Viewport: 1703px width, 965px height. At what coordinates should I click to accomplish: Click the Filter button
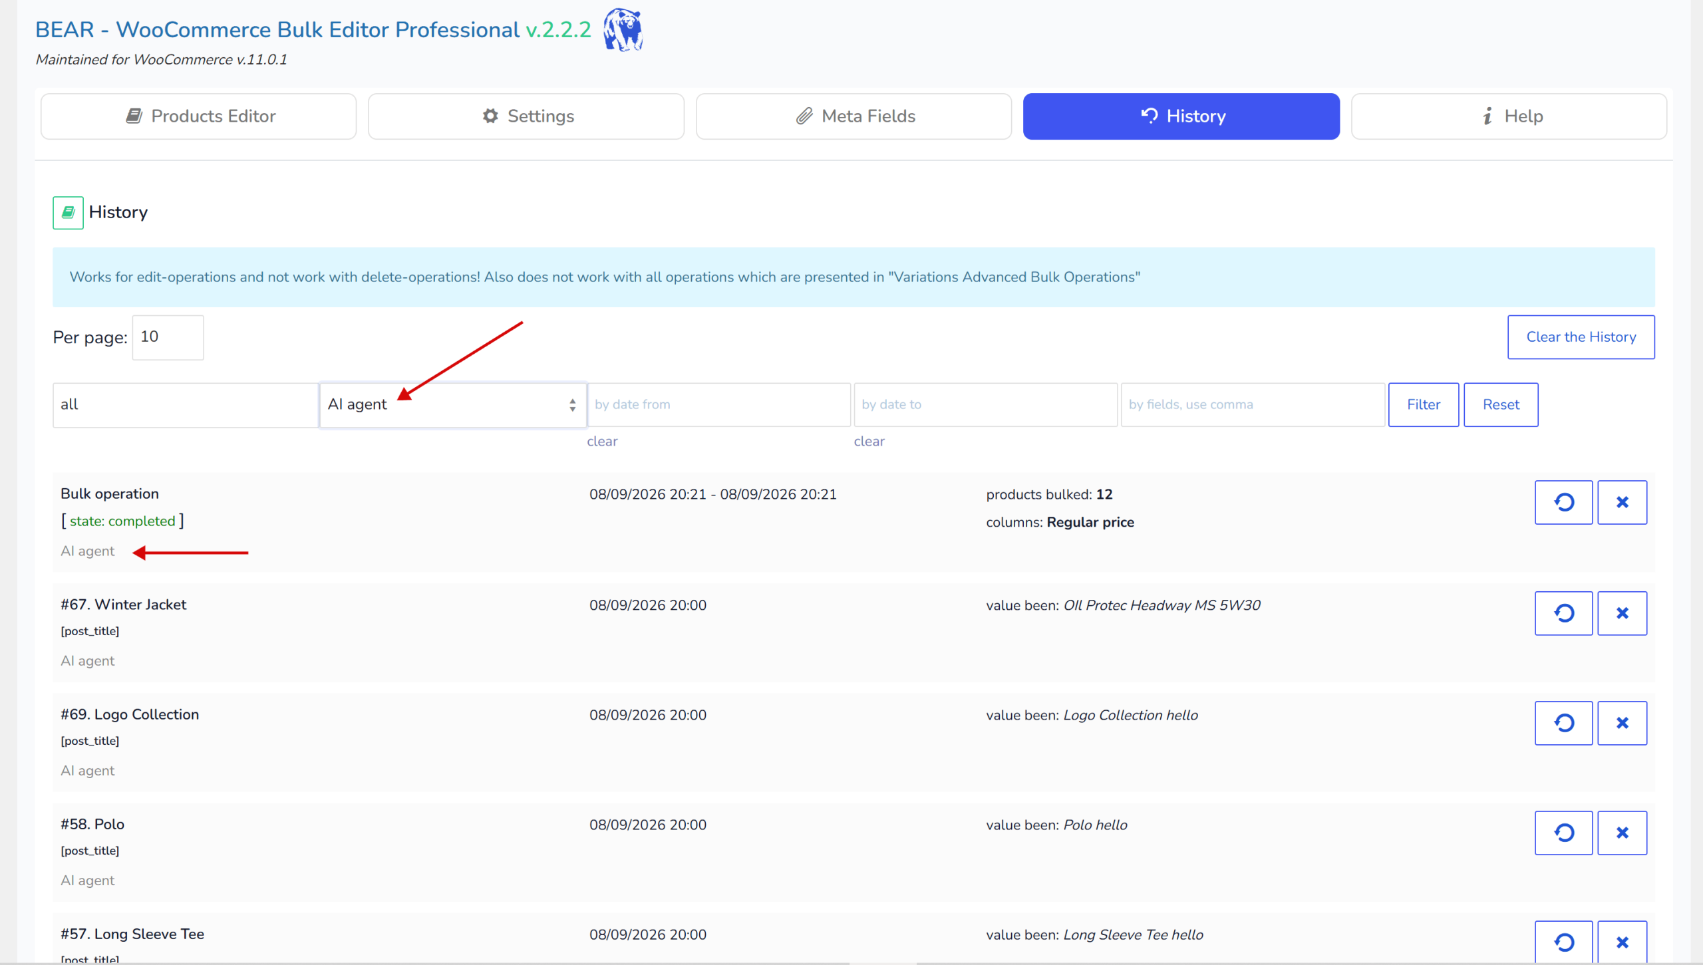[x=1423, y=404]
